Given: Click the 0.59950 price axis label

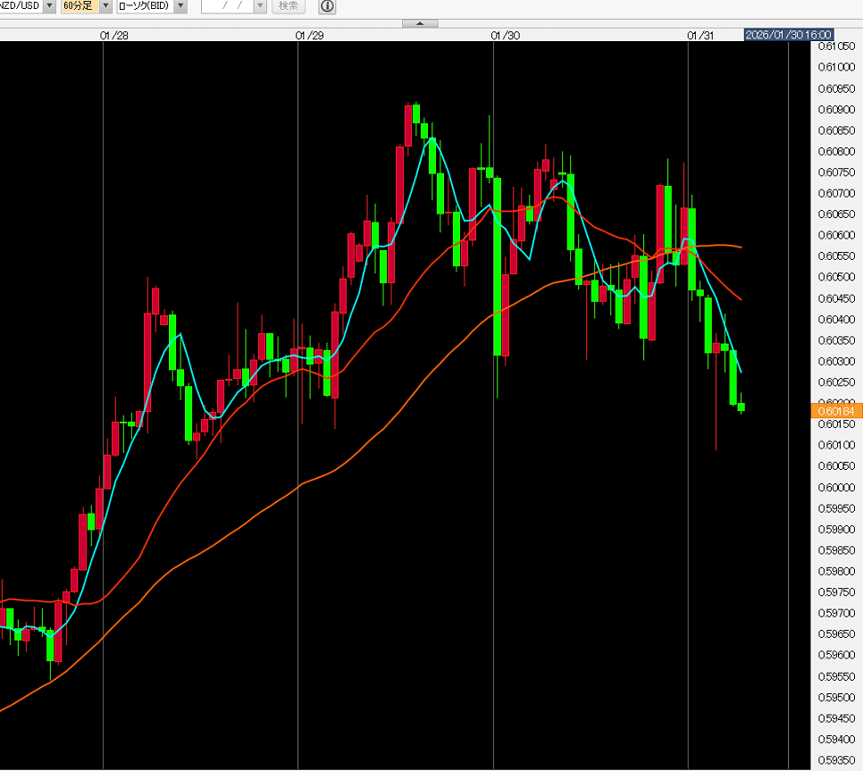Looking at the screenshot, I should (836, 508).
